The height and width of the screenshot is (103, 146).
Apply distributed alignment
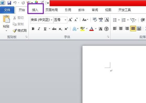pos(139,29)
